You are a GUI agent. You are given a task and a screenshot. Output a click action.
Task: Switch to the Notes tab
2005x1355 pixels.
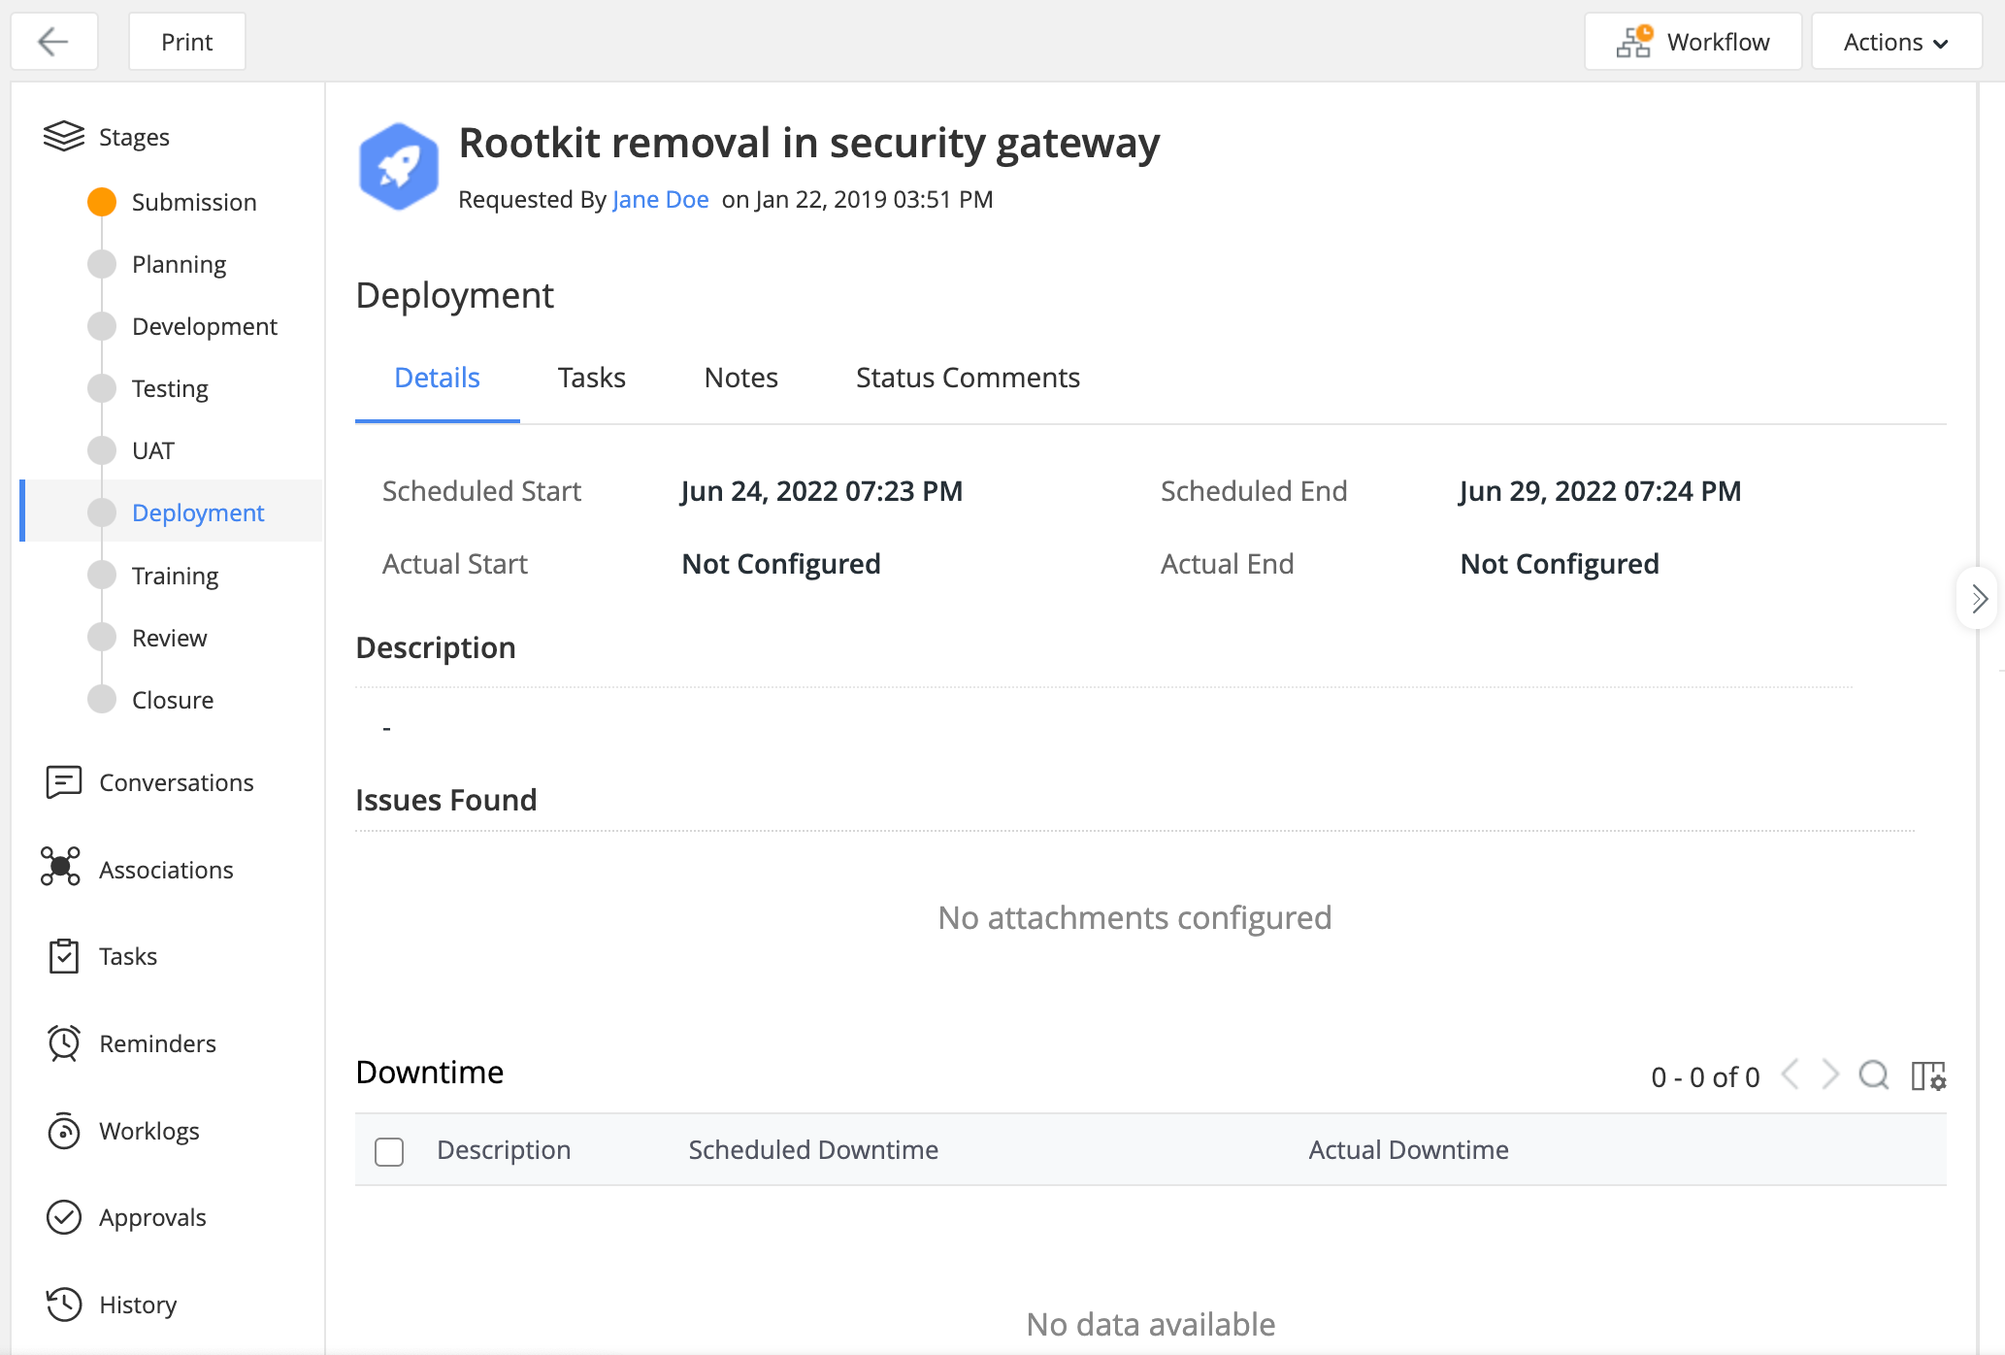click(740, 378)
